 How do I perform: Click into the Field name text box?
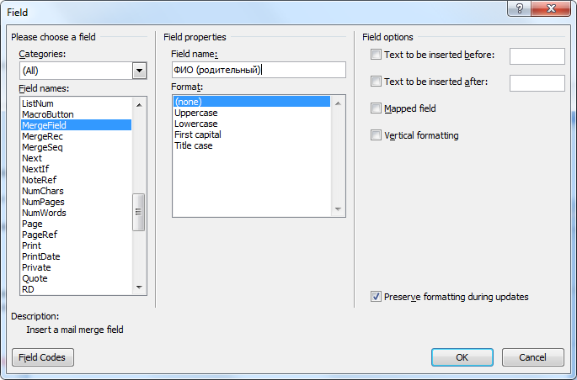(x=258, y=70)
